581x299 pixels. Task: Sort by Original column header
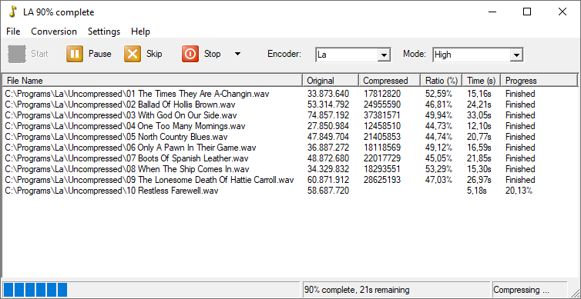tap(331, 81)
